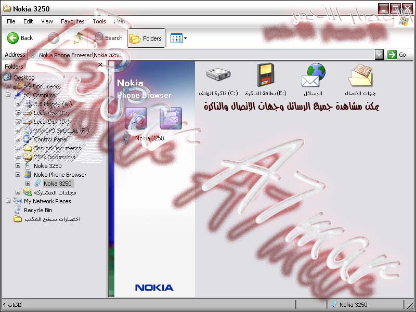The image size is (416, 312).
Task: Open the messages globe and envelope icon
Action: click(x=314, y=75)
